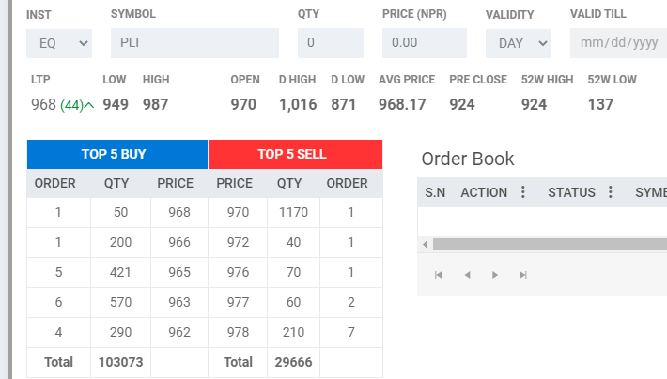Click the VALID TILL date field
This screenshot has width=667, height=379.
[618, 43]
